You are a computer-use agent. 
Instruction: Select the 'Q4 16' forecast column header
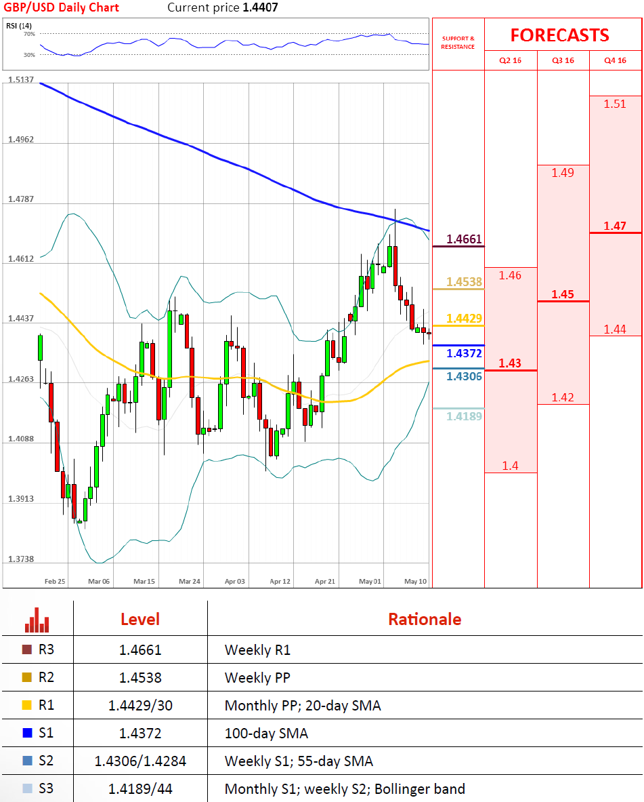tap(615, 60)
